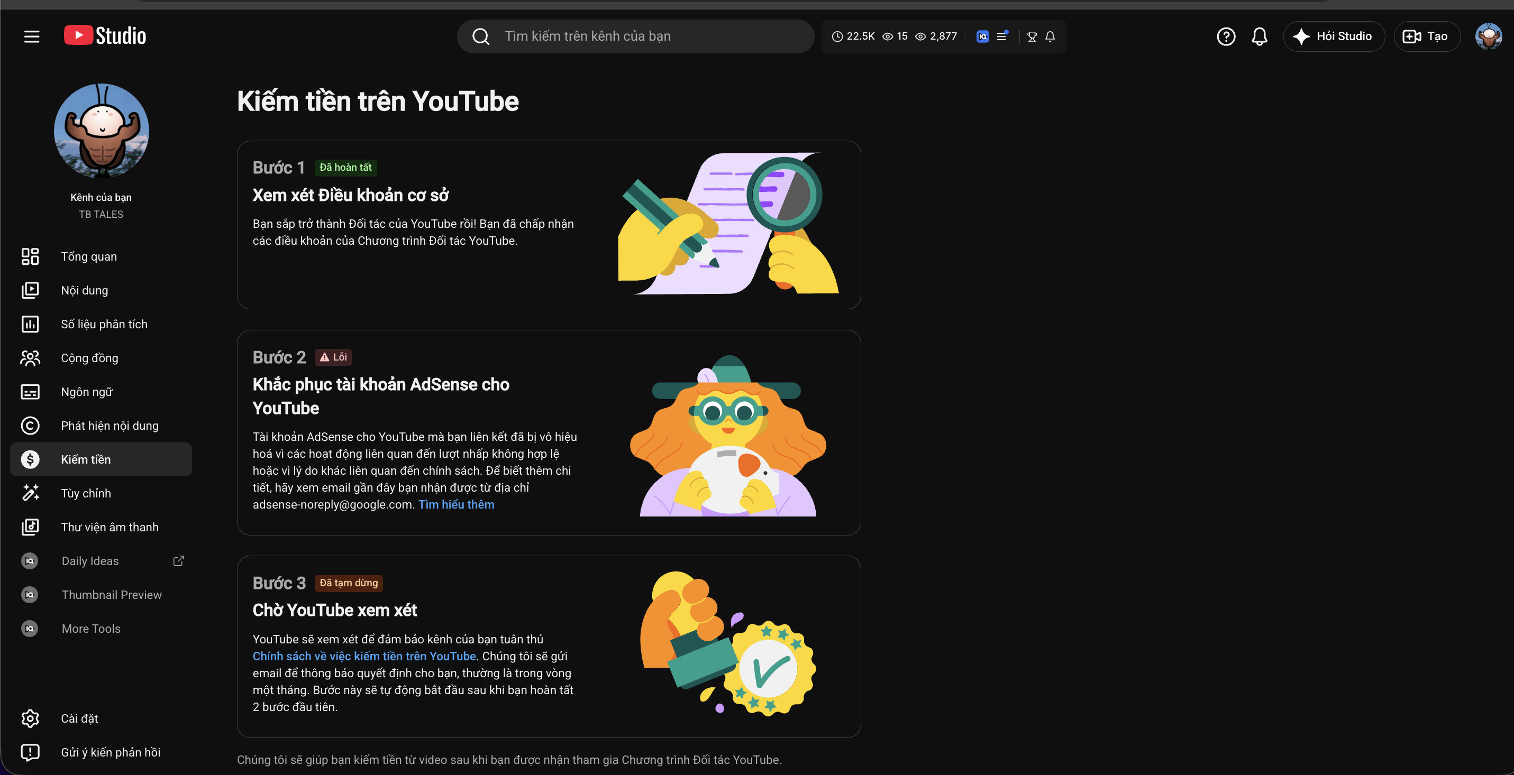Click the YouTube Studio logo

[105, 36]
